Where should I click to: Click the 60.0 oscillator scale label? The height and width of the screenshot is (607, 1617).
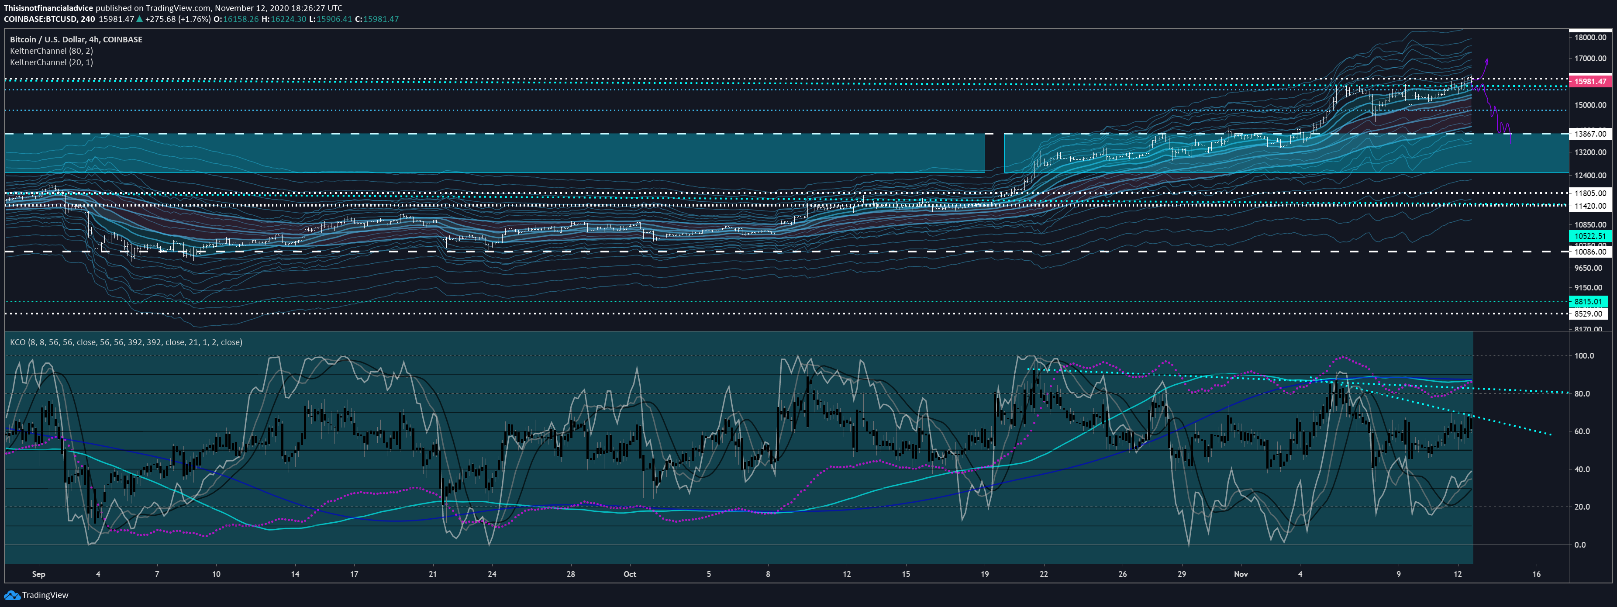(x=1582, y=431)
